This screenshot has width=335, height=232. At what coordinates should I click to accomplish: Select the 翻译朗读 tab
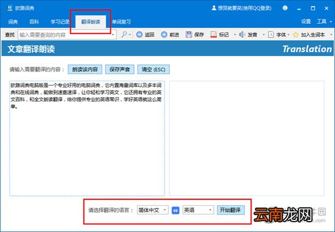[x=91, y=22]
